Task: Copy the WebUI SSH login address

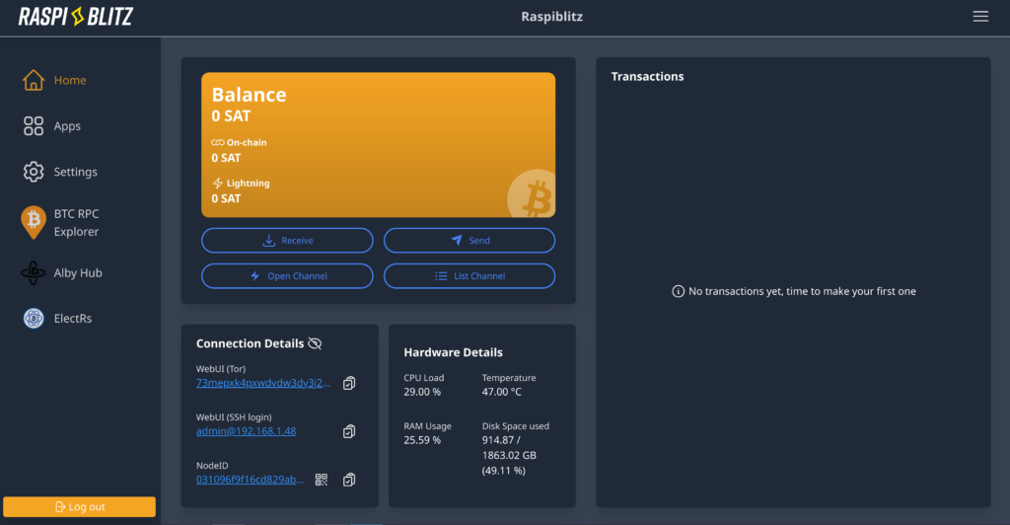Action: (x=349, y=431)
